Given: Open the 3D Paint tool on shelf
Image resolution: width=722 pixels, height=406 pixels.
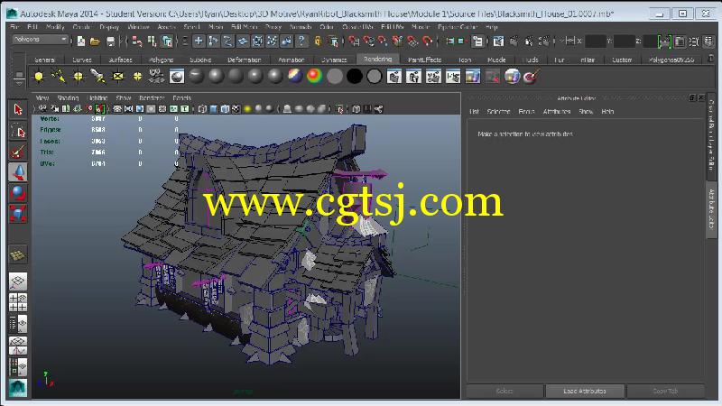Looking at the screenshot, I should 532,77.
